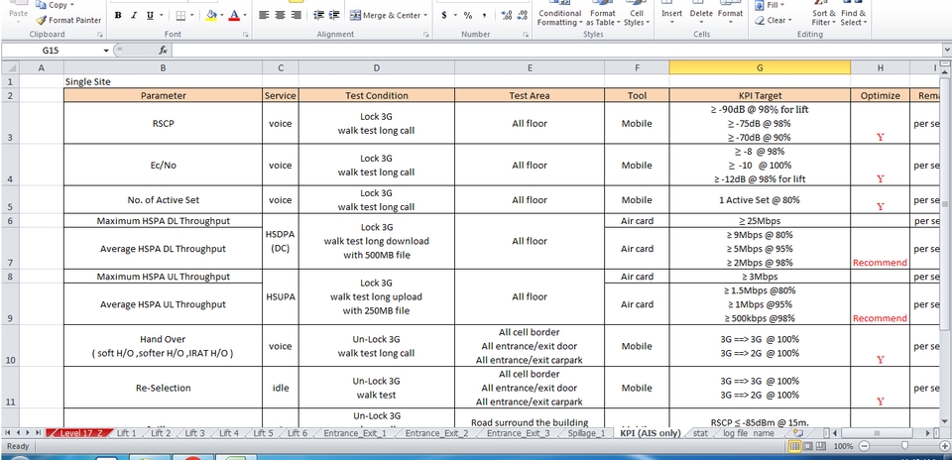Viewport: 952px width, 460px height.
Task: Align text right
Action: (x=296, y=15)
